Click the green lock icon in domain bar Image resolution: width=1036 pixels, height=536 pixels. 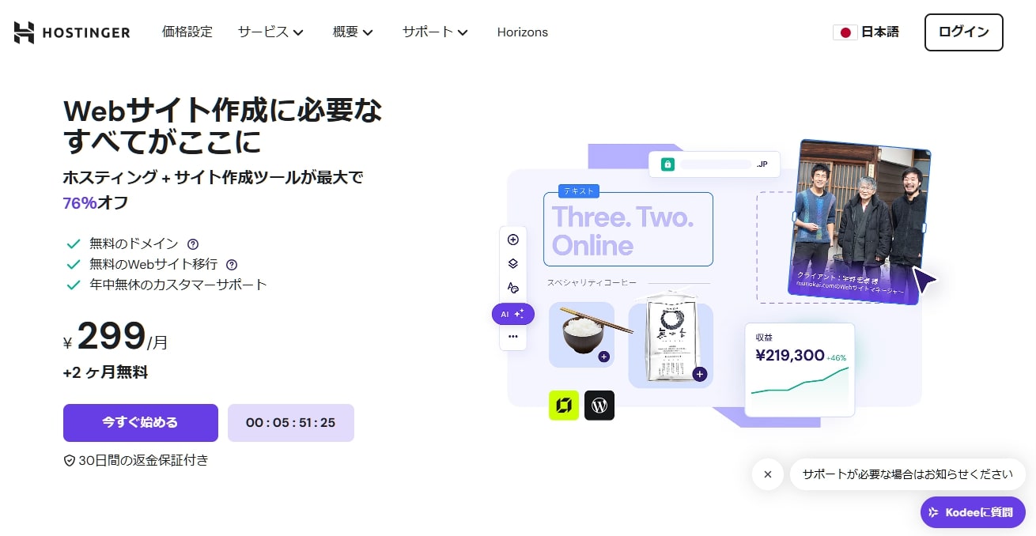point(667,164)
